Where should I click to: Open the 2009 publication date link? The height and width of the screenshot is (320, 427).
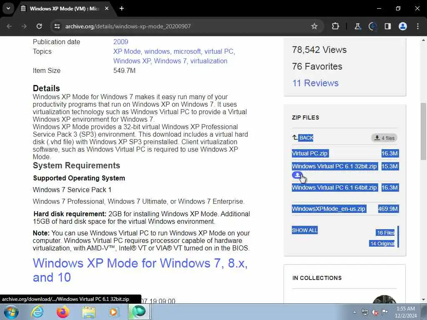[x=121, y=42]
